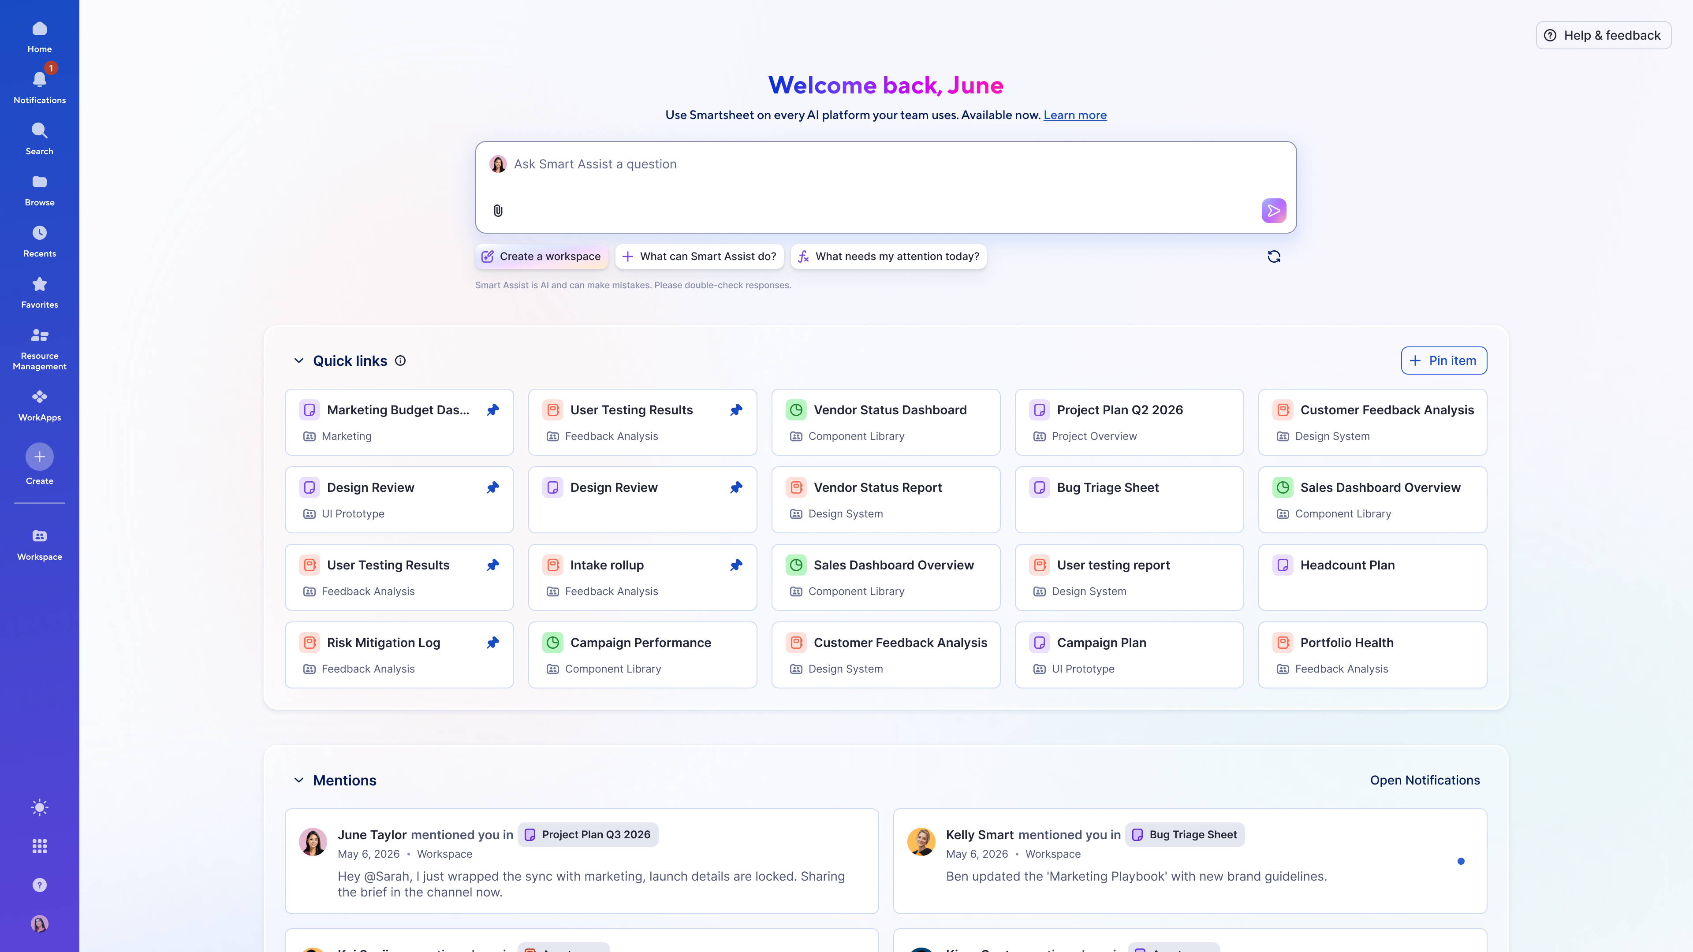Go to Home in the sidebar
This screenshot has width=1693, height=952.
pos(39,37)
